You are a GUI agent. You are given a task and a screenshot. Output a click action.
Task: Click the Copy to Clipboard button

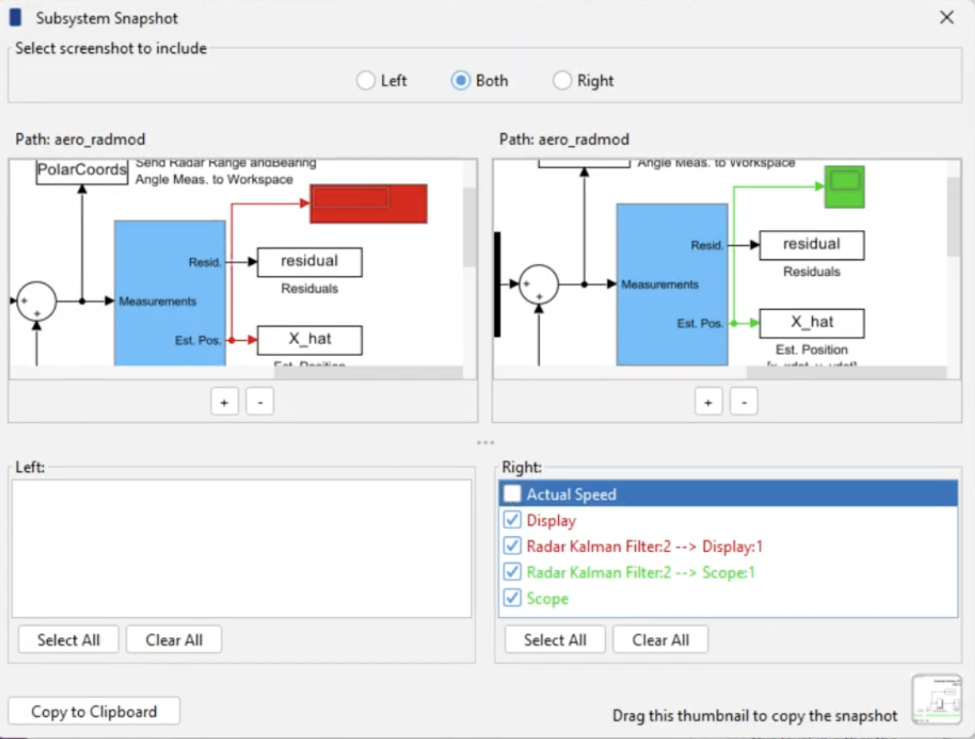coord(93,711)
